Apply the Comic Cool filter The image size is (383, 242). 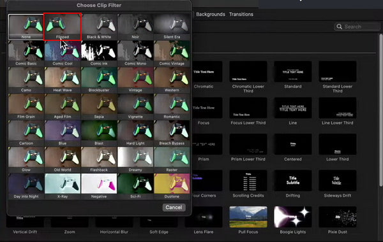click(x=63, y=53)
